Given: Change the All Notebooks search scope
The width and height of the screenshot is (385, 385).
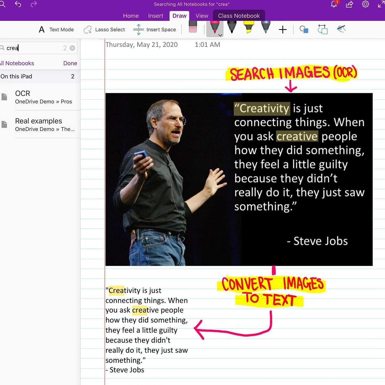Looking at the screenshot, I should coord(17,63).
